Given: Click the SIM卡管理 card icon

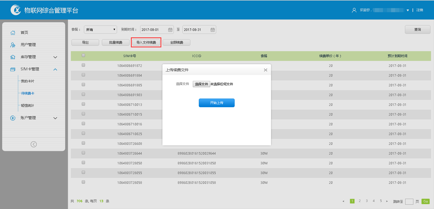Looking at the screenshot, I should click(13, 69).
